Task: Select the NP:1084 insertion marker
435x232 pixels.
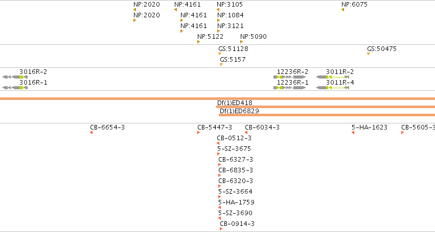Action: pyautogui.click(x=219, y=20)
